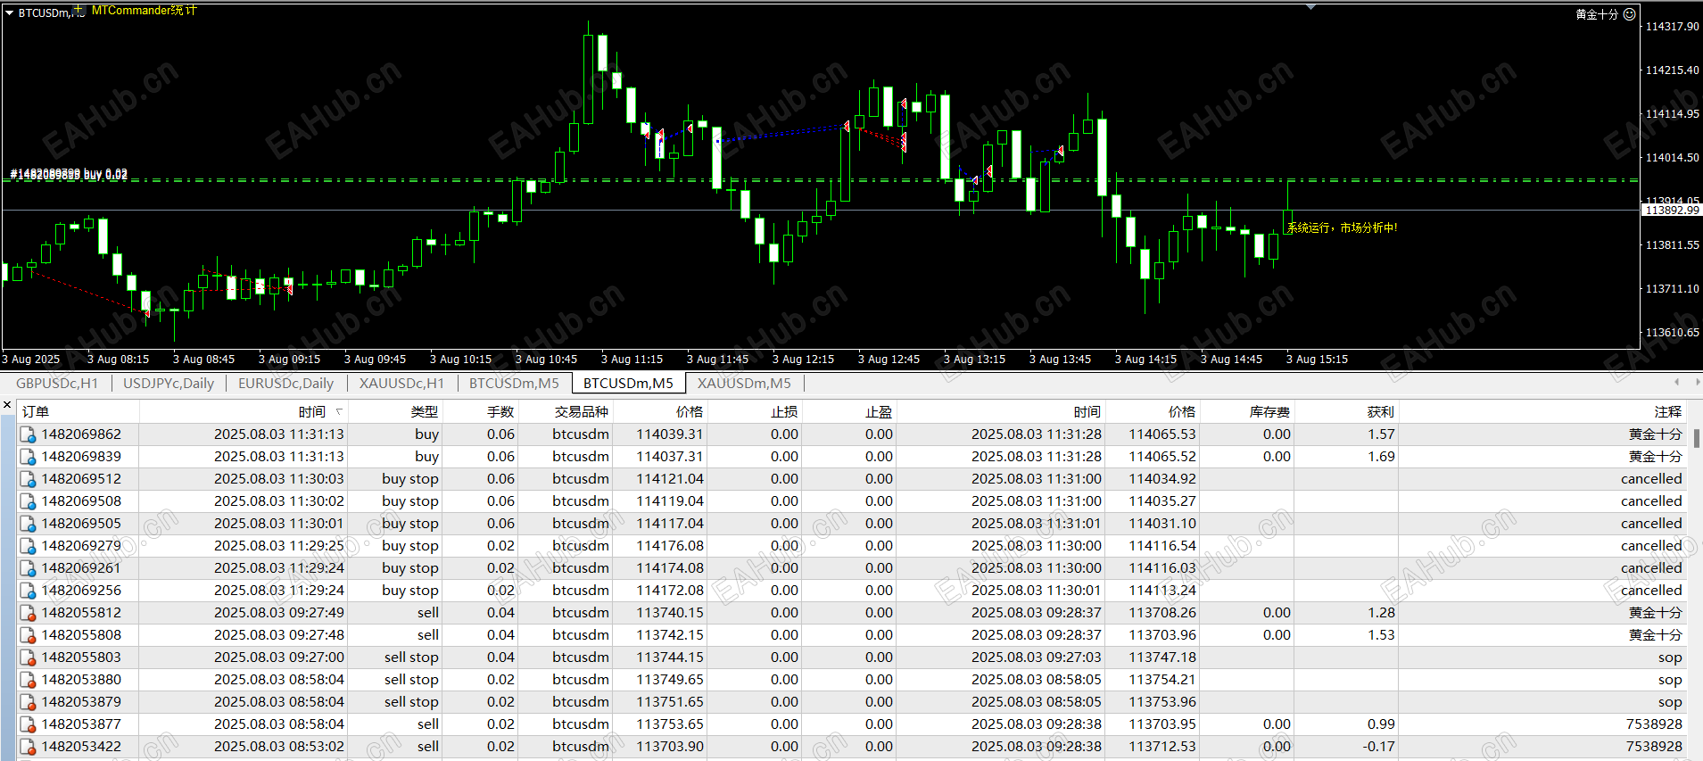Viewport: 1703px width, 761px height.
Task: Click the chart shift triangle marker on top edge
Action: 1310,7
